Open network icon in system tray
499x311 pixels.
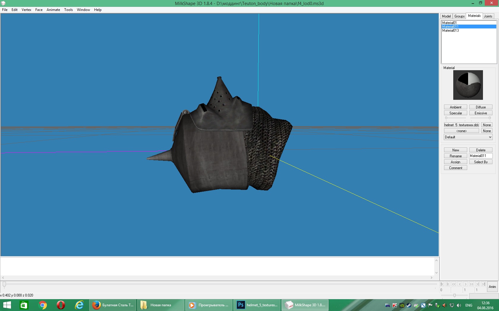pos(452,305)
